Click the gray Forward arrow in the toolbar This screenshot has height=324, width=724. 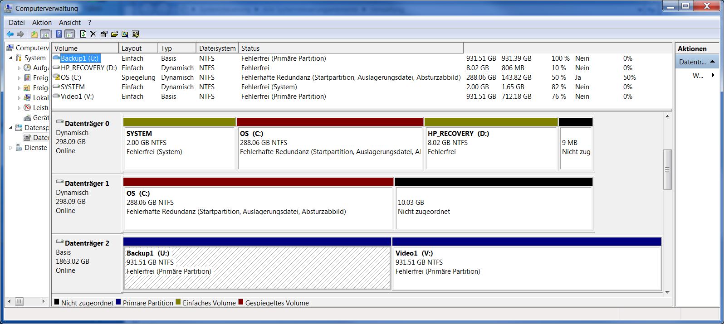20,34
